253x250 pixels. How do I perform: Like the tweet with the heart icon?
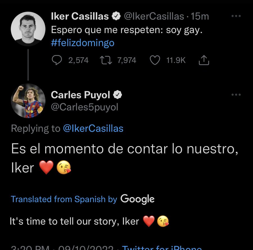(155, 60)
